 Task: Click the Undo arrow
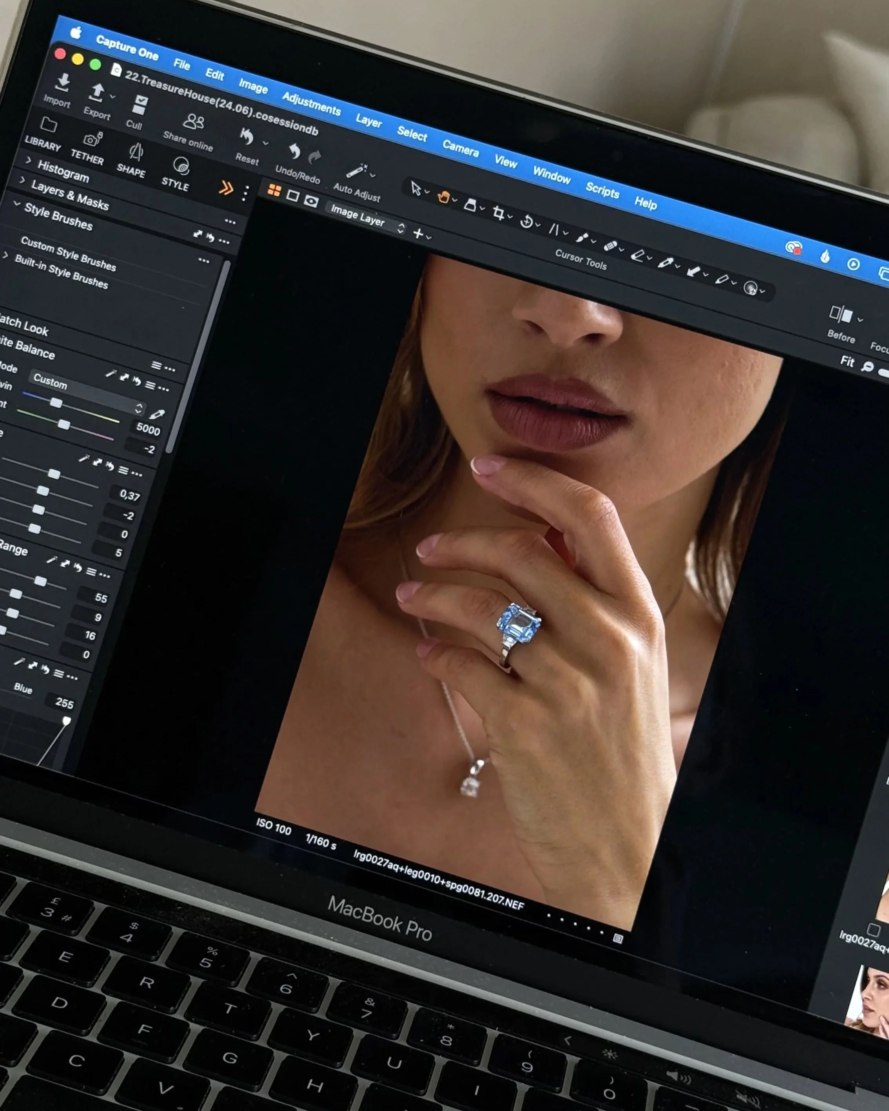click(294, 151)
